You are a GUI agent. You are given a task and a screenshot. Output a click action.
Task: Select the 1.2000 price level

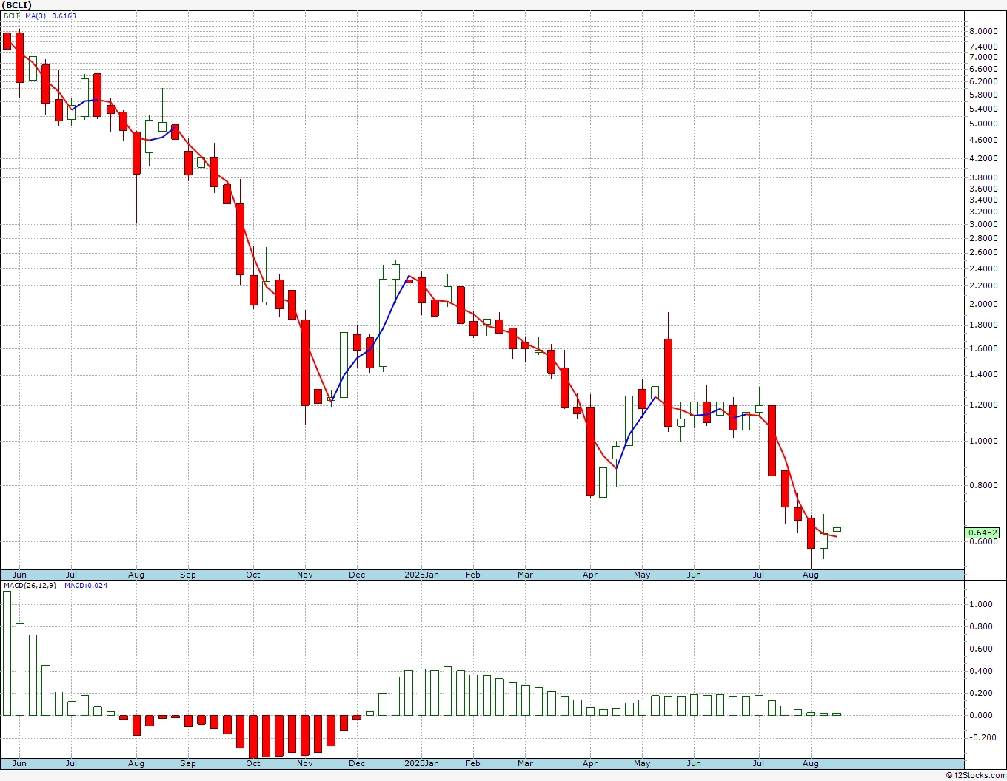pos(983,405)
